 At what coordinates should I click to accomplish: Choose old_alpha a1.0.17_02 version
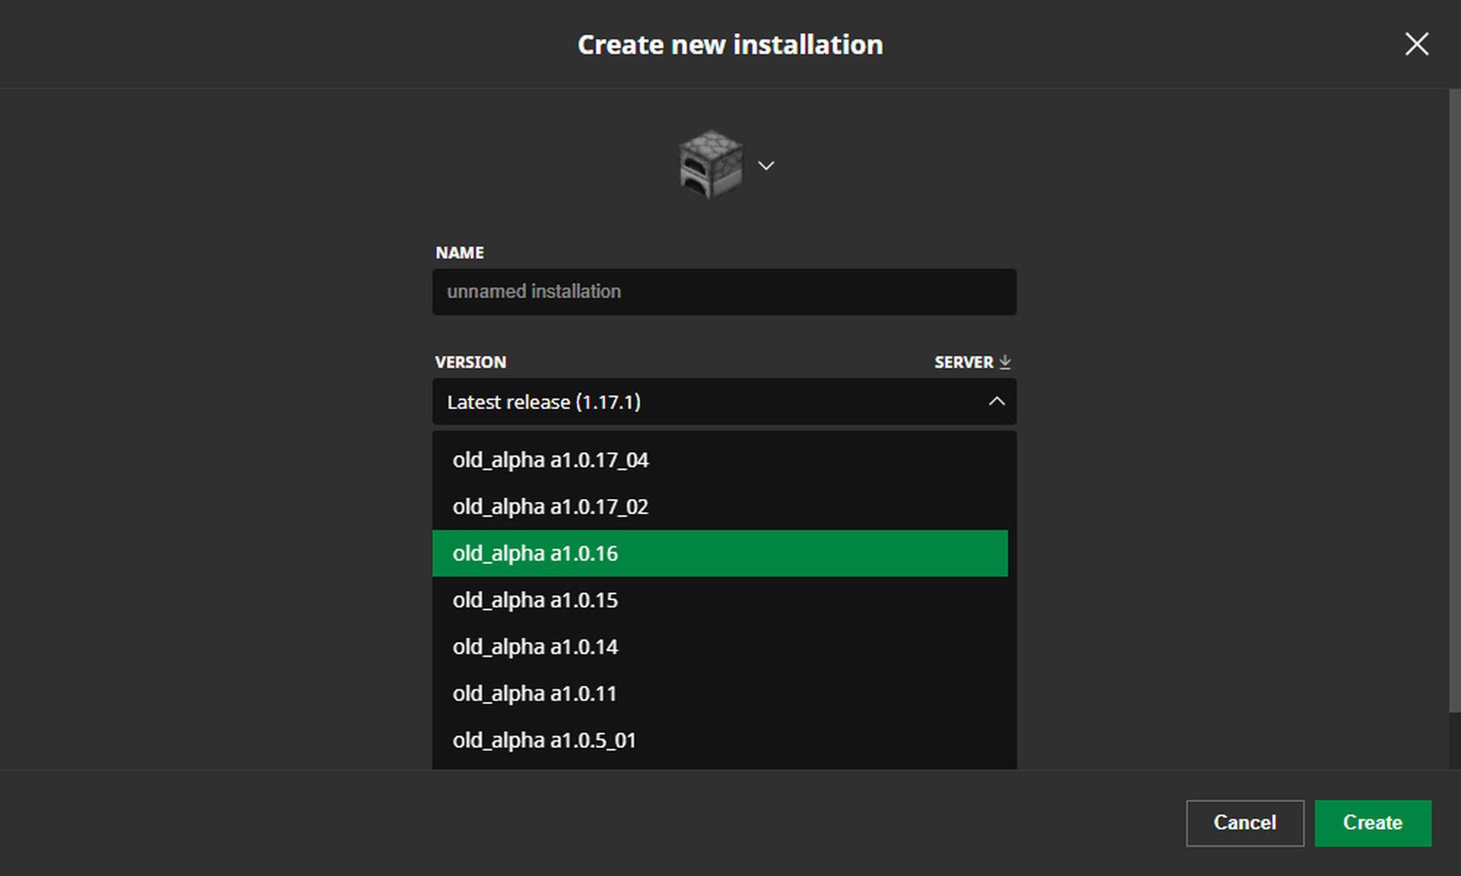[x=550, y=507]
